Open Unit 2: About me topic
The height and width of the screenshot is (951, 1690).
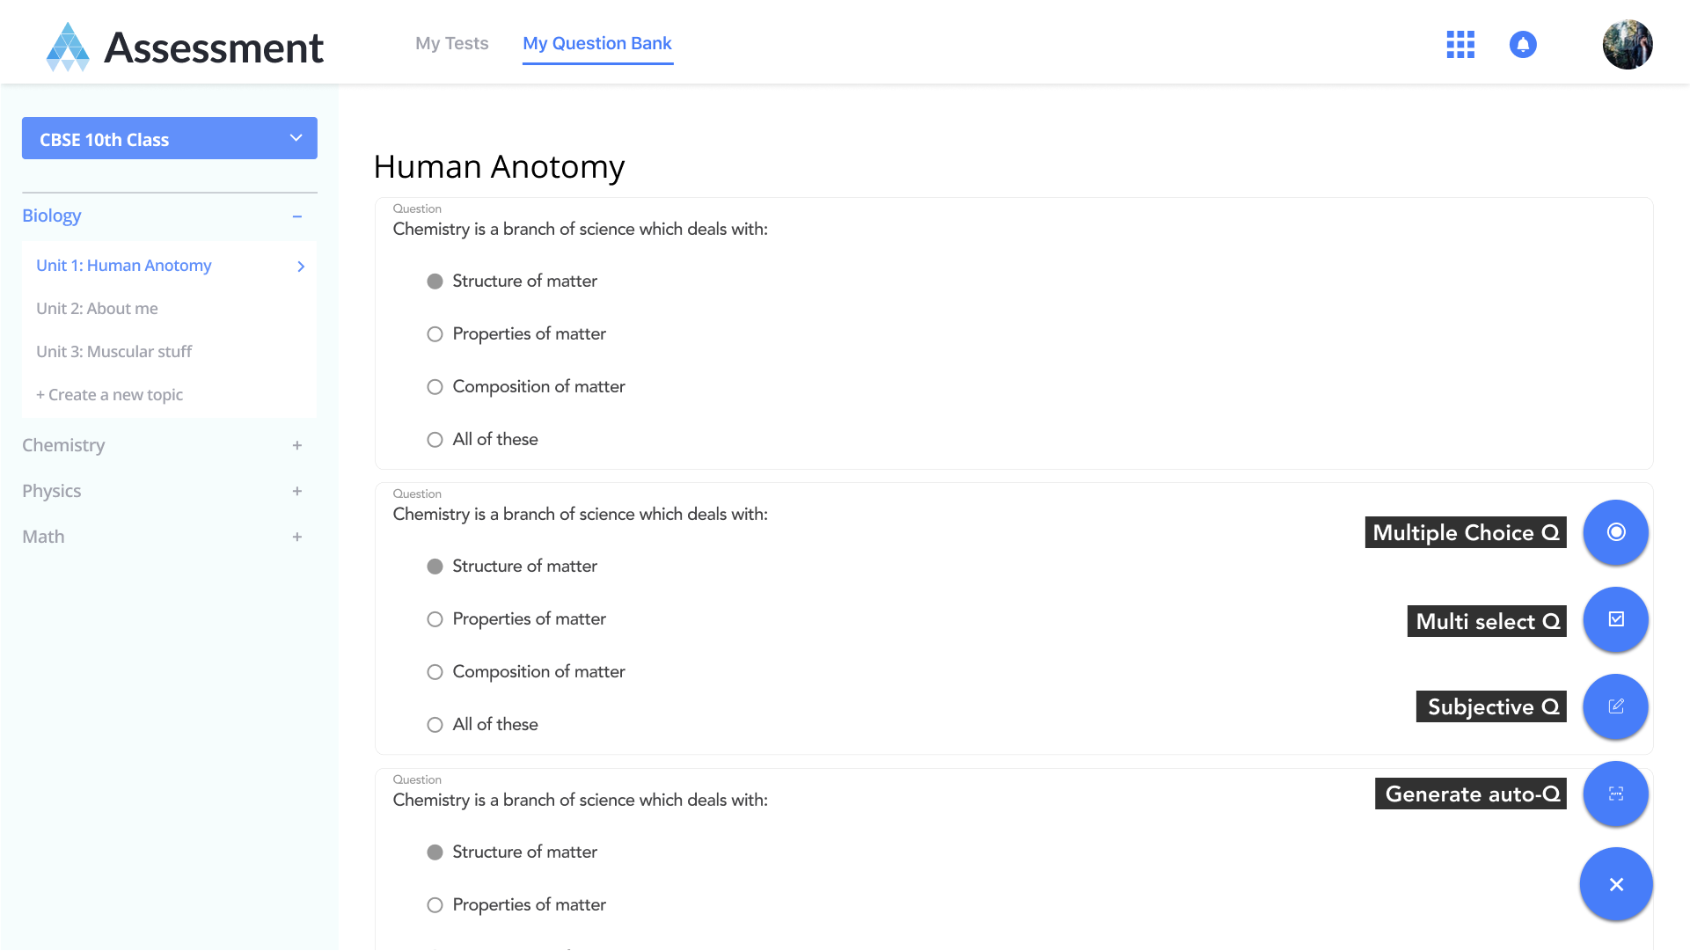[98, 309]
